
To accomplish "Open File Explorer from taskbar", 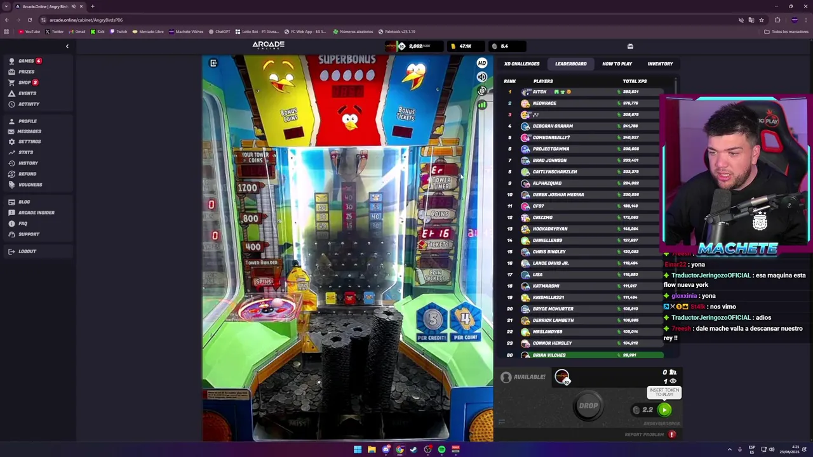I will click(372, 449).
